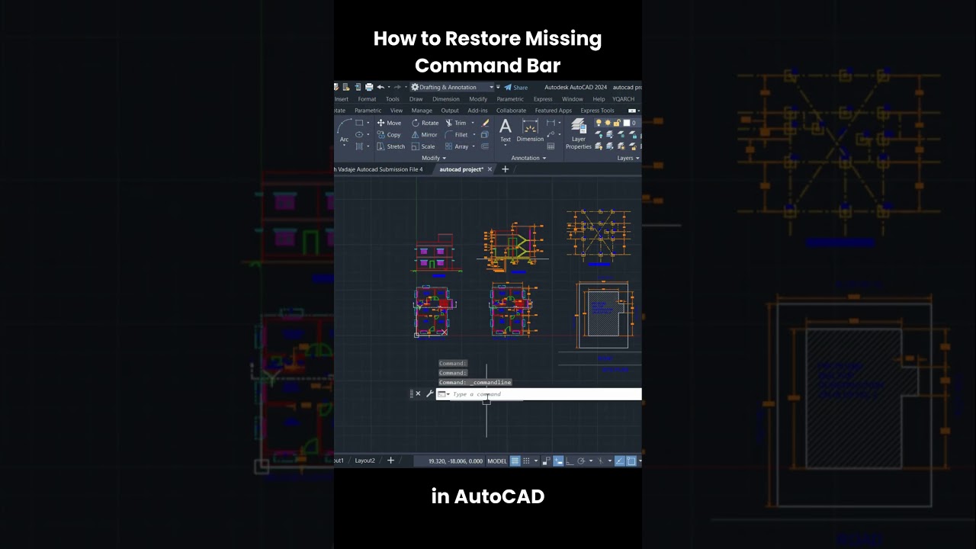Click the Plot printer icon
The width and height of the screenshot is (976, 549).
click(x=369, y=87)
